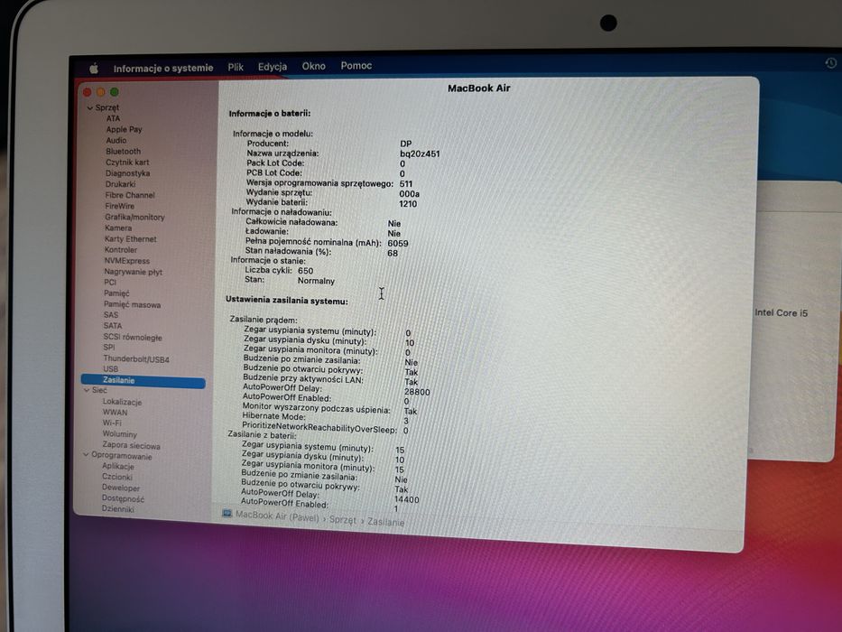Select Audio in the sidebar
Image resolution: width=842 pixels, height=632 pixels.
pos(116,140)
